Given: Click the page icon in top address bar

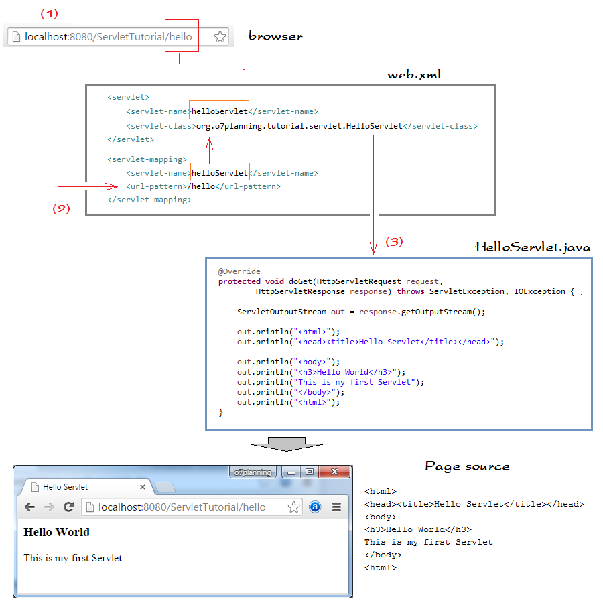Looking at the screenshot, I should click(x=16, y=37).
